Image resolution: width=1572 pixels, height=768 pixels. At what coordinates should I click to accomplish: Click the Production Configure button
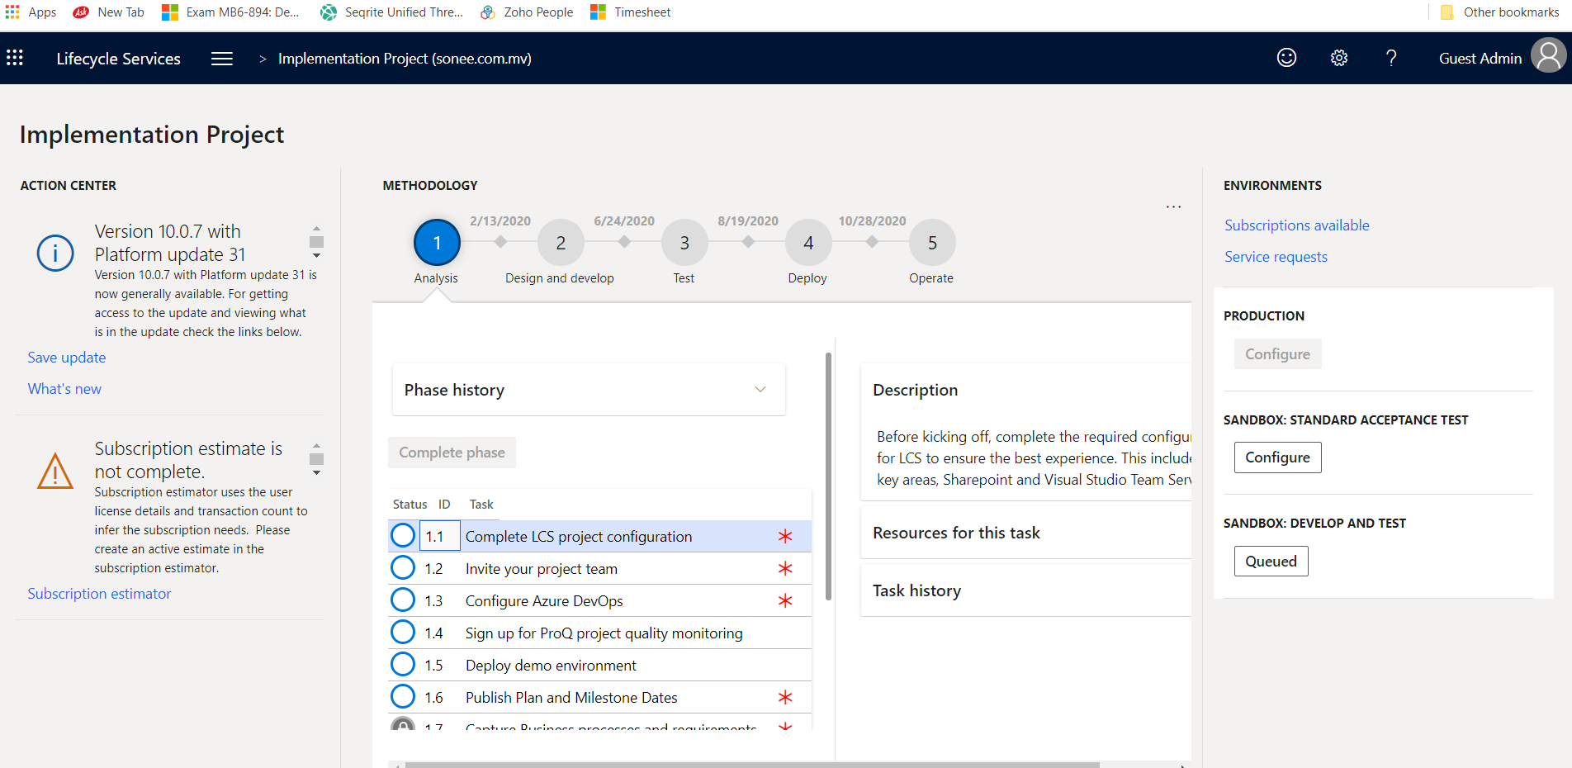[x=1277, y=354]
